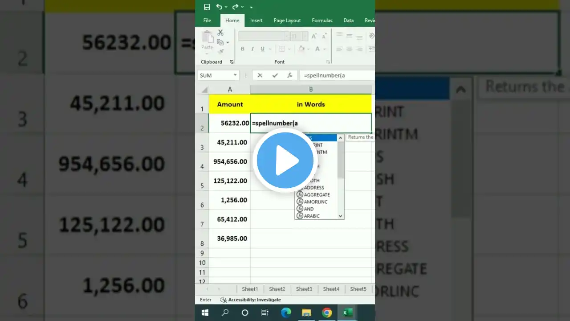570x321 pixels.
Task: Click the Decrease Font Size icon
Action: [324, 37]
